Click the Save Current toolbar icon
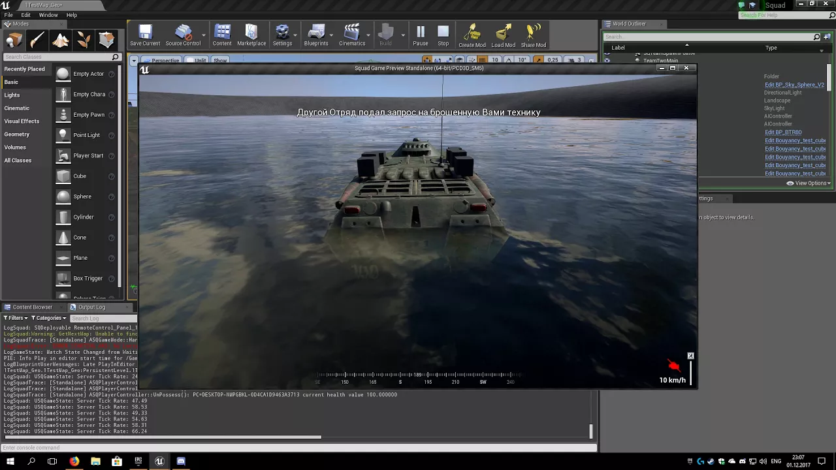The width and height of the screenshot is (836, 470). [145, 35]
